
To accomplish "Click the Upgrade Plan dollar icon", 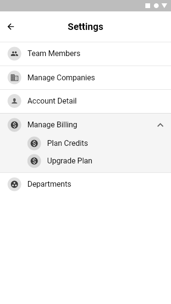I will click(34, 161).
